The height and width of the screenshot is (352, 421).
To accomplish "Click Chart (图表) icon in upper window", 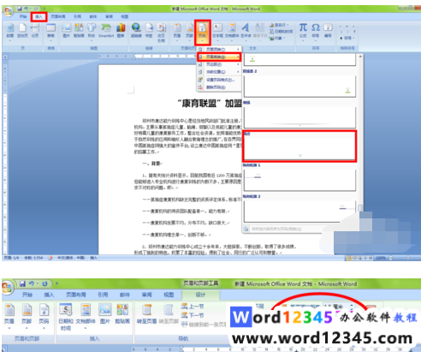I will [121, 31].
